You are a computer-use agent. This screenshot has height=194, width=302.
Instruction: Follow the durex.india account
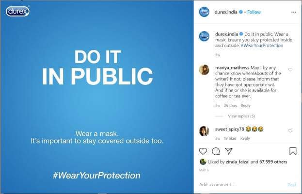pyautogui.click(x=254, y=12)
